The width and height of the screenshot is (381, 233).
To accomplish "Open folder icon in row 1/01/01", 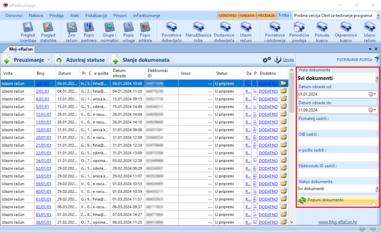I will tap(284, 84).
